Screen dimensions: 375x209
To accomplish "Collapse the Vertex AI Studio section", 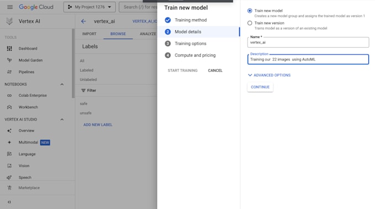I will [x=62, y=119].
